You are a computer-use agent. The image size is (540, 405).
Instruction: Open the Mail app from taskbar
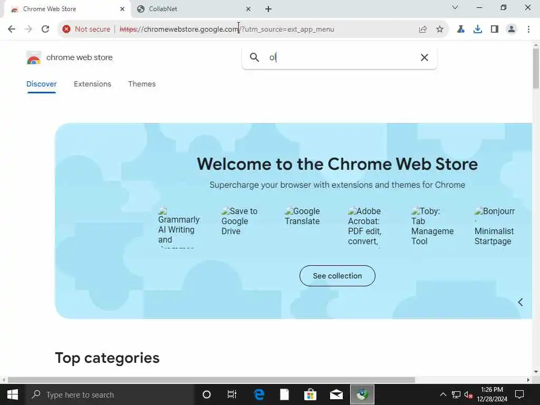[336, 394]
